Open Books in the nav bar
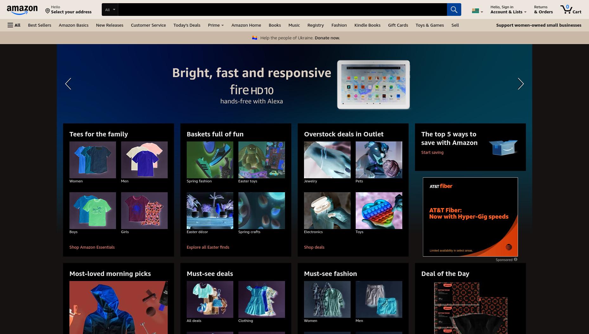589x334 pixels. click(x=275, y=25)
